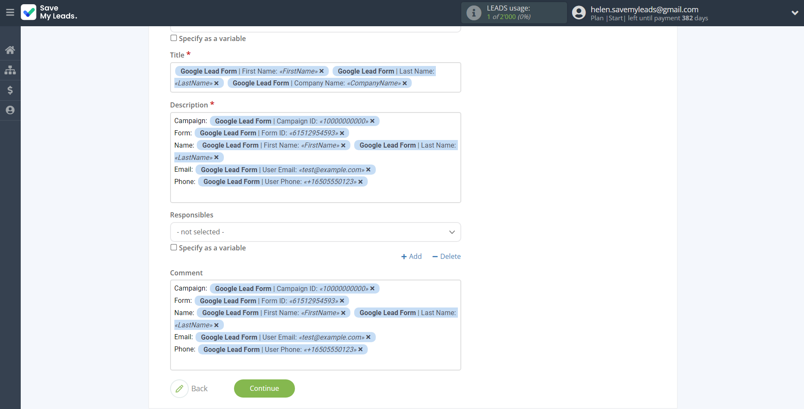This screenshot has height=409, width=804.
Task: Click the helen.savemyleads@gmail.com account email
Action: point(644,9)
